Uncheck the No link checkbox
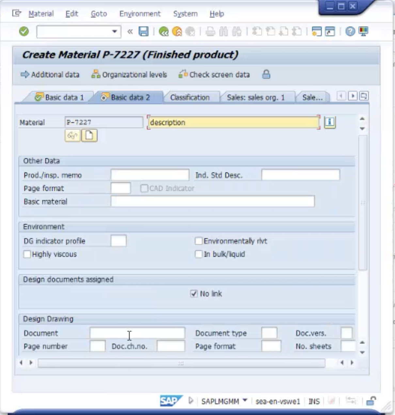Image resolution: width=395 pixels, height=415 pixels. [194, 294]
